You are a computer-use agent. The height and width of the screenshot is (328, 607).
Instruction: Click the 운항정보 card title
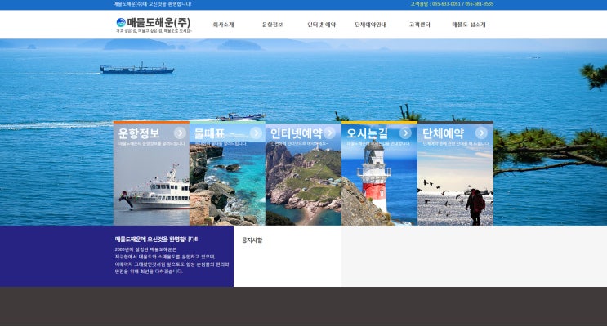[139, 133]
